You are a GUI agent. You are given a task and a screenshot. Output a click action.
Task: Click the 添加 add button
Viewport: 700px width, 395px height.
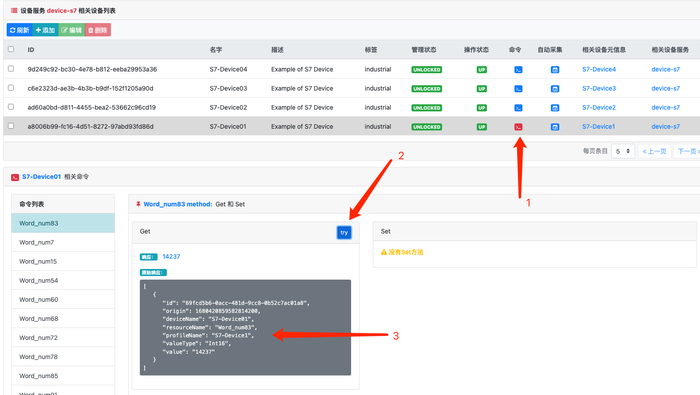[x=45, y=30]
